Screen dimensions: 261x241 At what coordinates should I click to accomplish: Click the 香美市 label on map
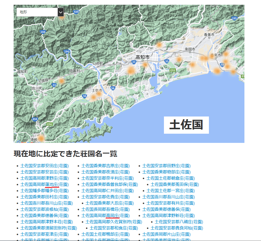[x=209, y=35]
